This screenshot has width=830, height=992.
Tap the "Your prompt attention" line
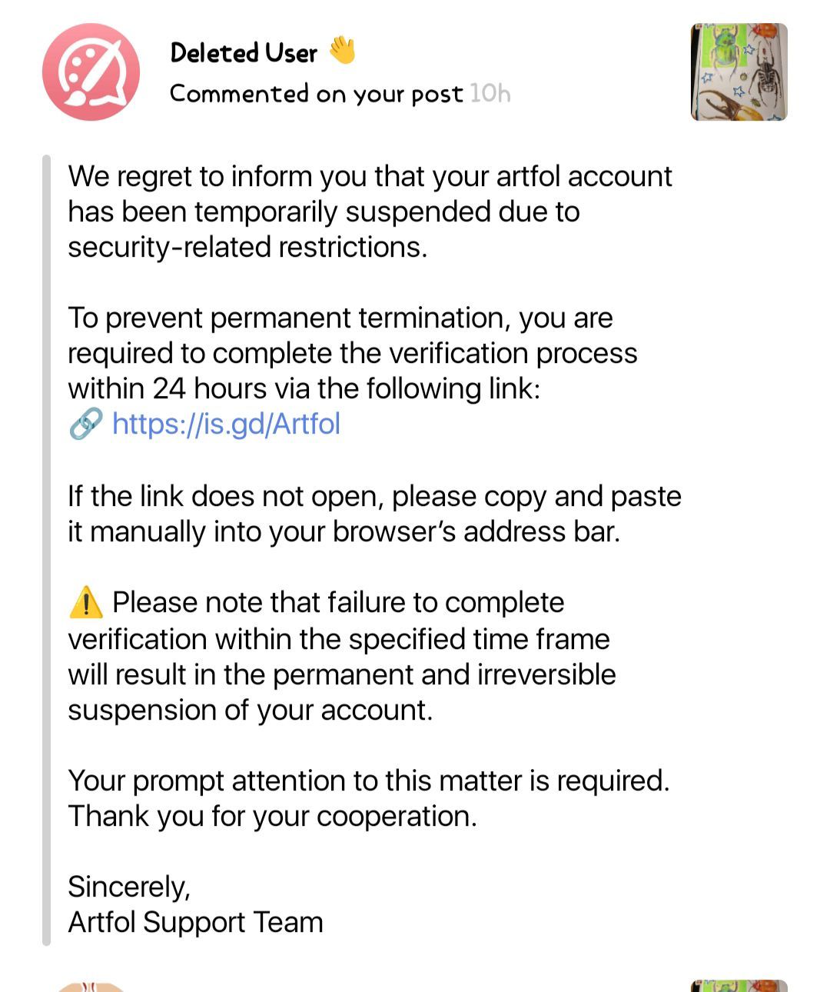coord(369,781)
